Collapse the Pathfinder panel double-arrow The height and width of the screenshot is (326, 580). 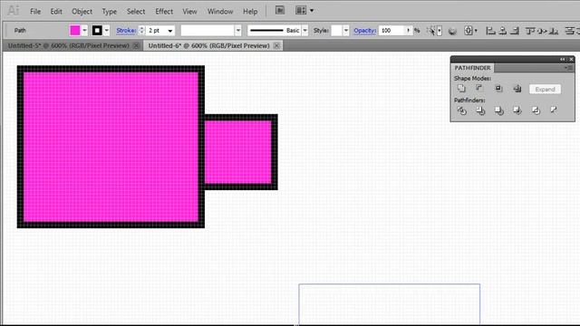click(563, 59)
